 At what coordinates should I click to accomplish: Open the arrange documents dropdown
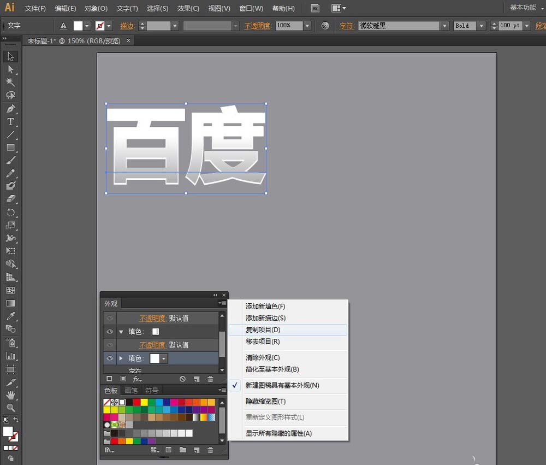(x=339, y=8)
